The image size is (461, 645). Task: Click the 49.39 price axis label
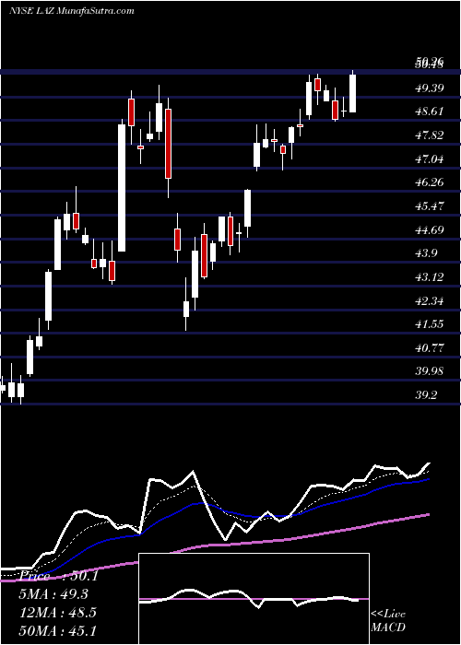click(430, 88)
